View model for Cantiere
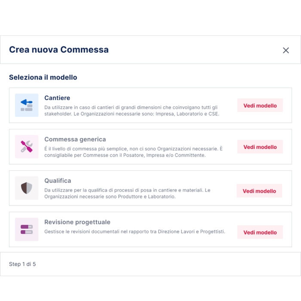The image size is (301, 301). (x=260, y=105)
